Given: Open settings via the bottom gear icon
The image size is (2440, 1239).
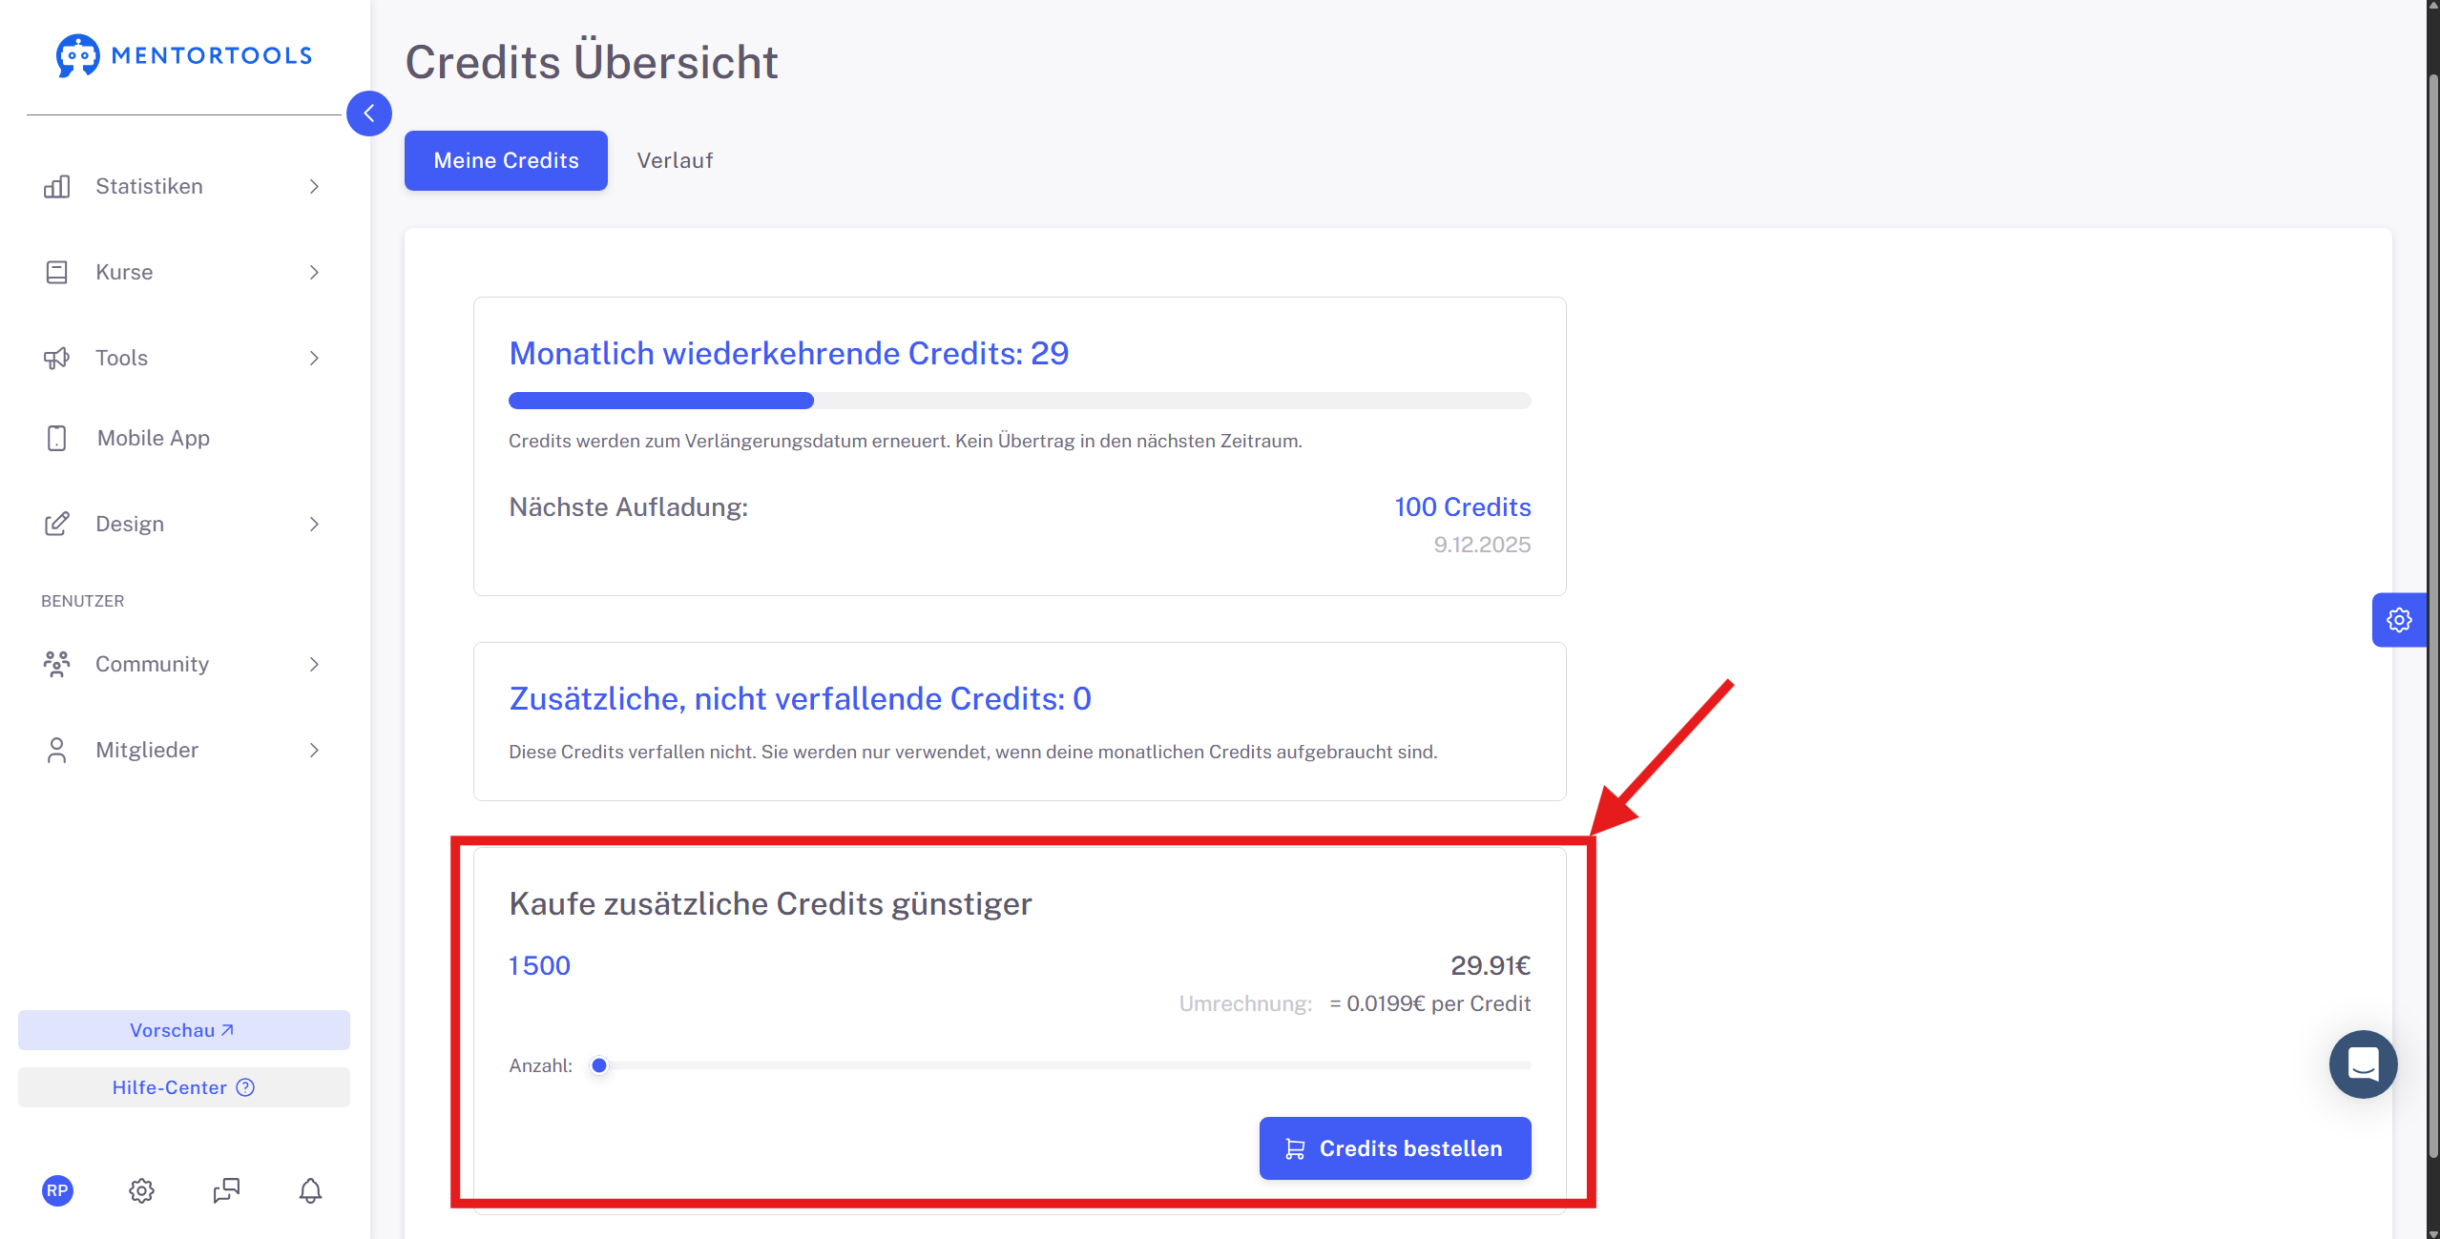Looking at the screenshot, I should click(x=141, y=1190).
